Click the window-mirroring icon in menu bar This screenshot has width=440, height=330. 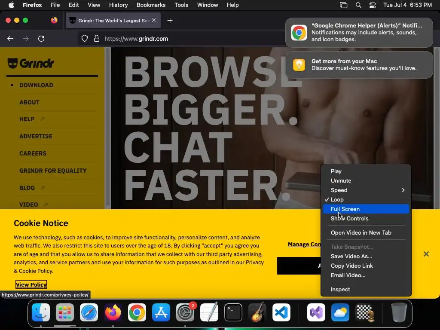click(x=343, y=5)
